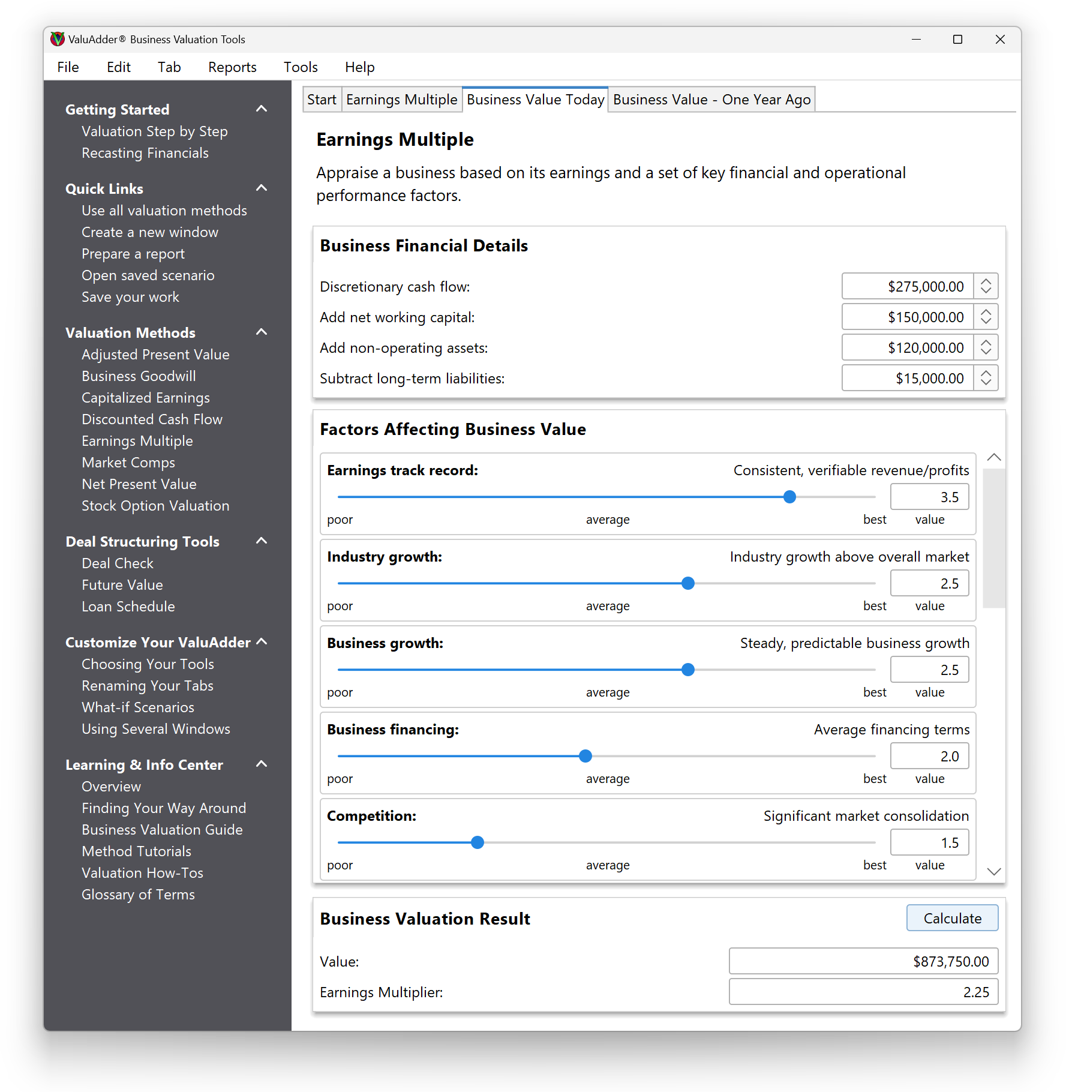Open Choosing Your Tools topic

point(148,664)
